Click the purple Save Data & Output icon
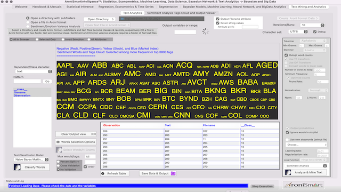Image resolution: width=341 pixels, height=192 pixels. pos(173,173)
